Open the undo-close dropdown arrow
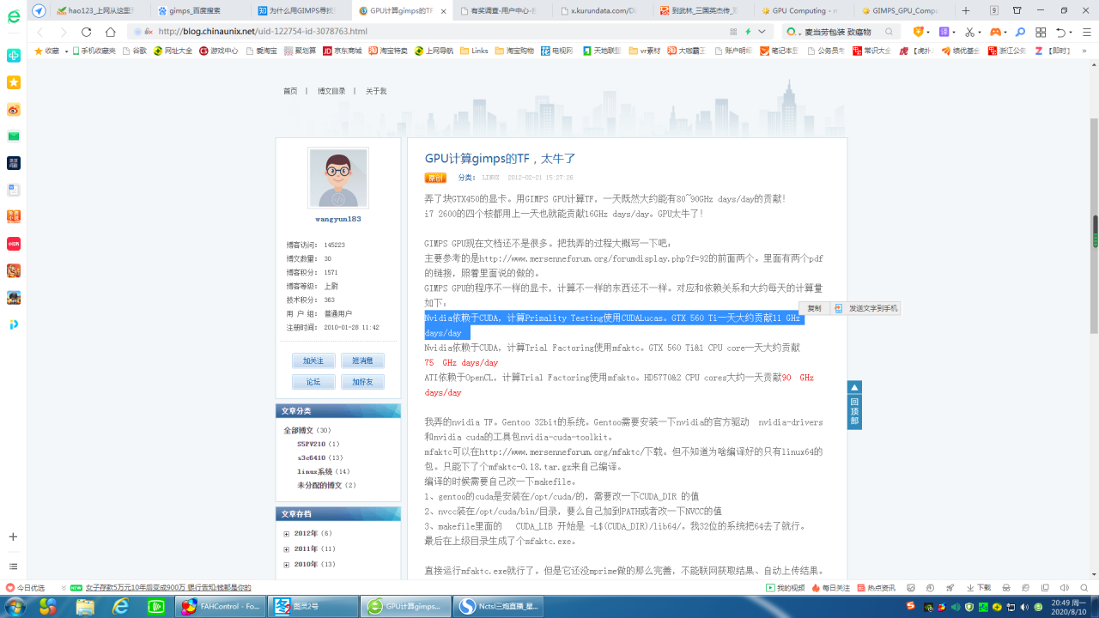The image size is (1099, 618). tap(1072, 32)
